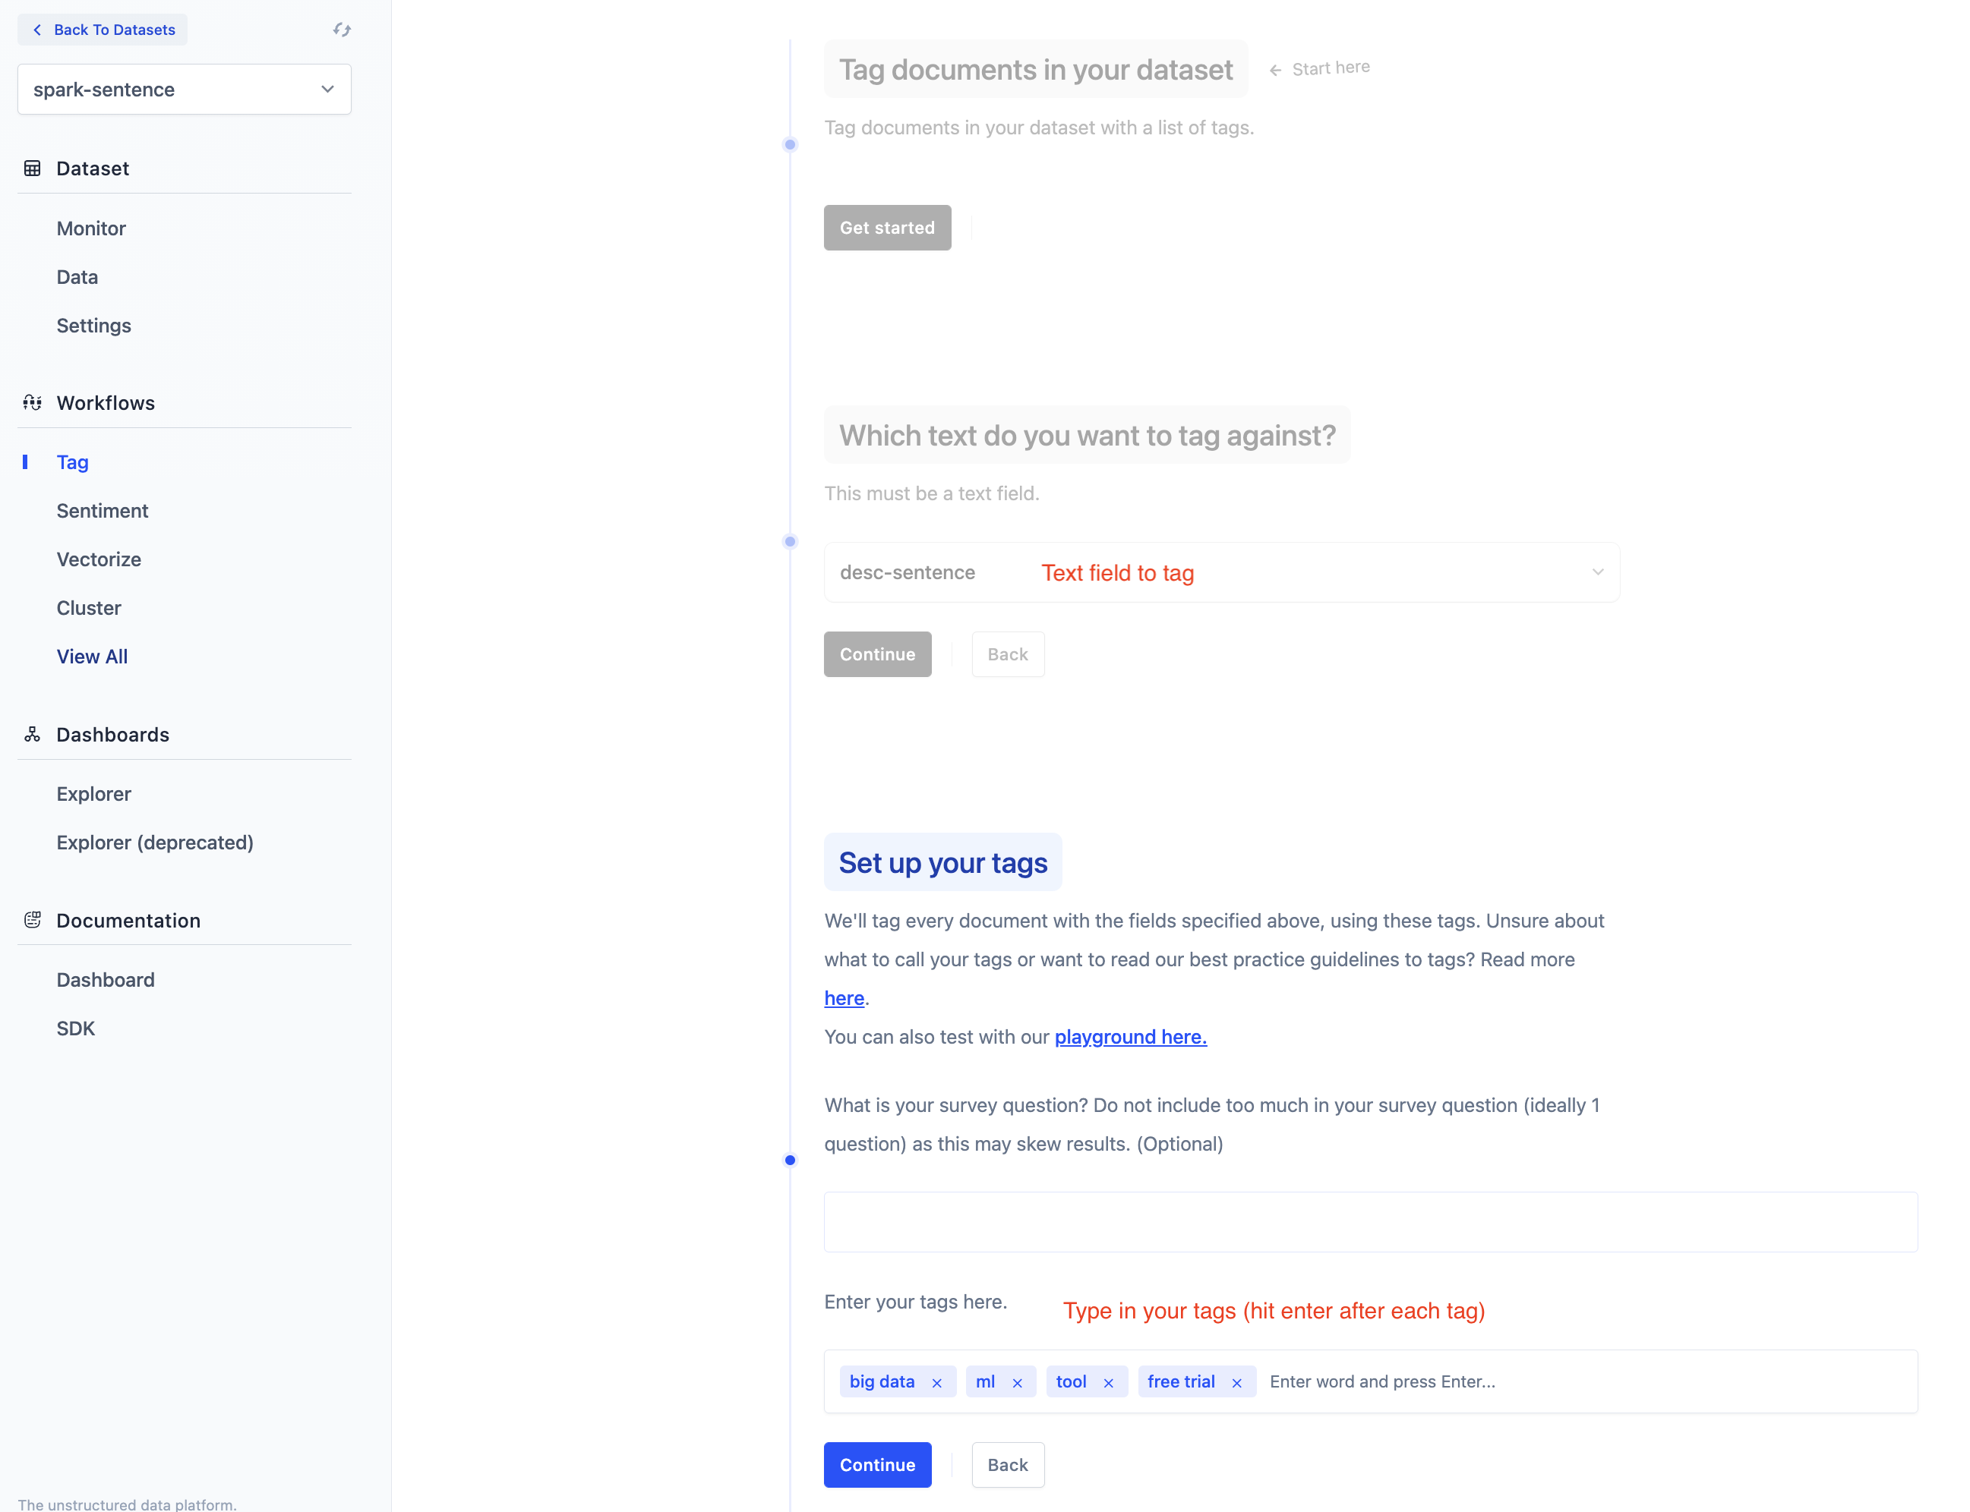Open the playground here link
Image resolution: width=1970 pixels, height=1512 pixels.
tap(1130, 1037)
